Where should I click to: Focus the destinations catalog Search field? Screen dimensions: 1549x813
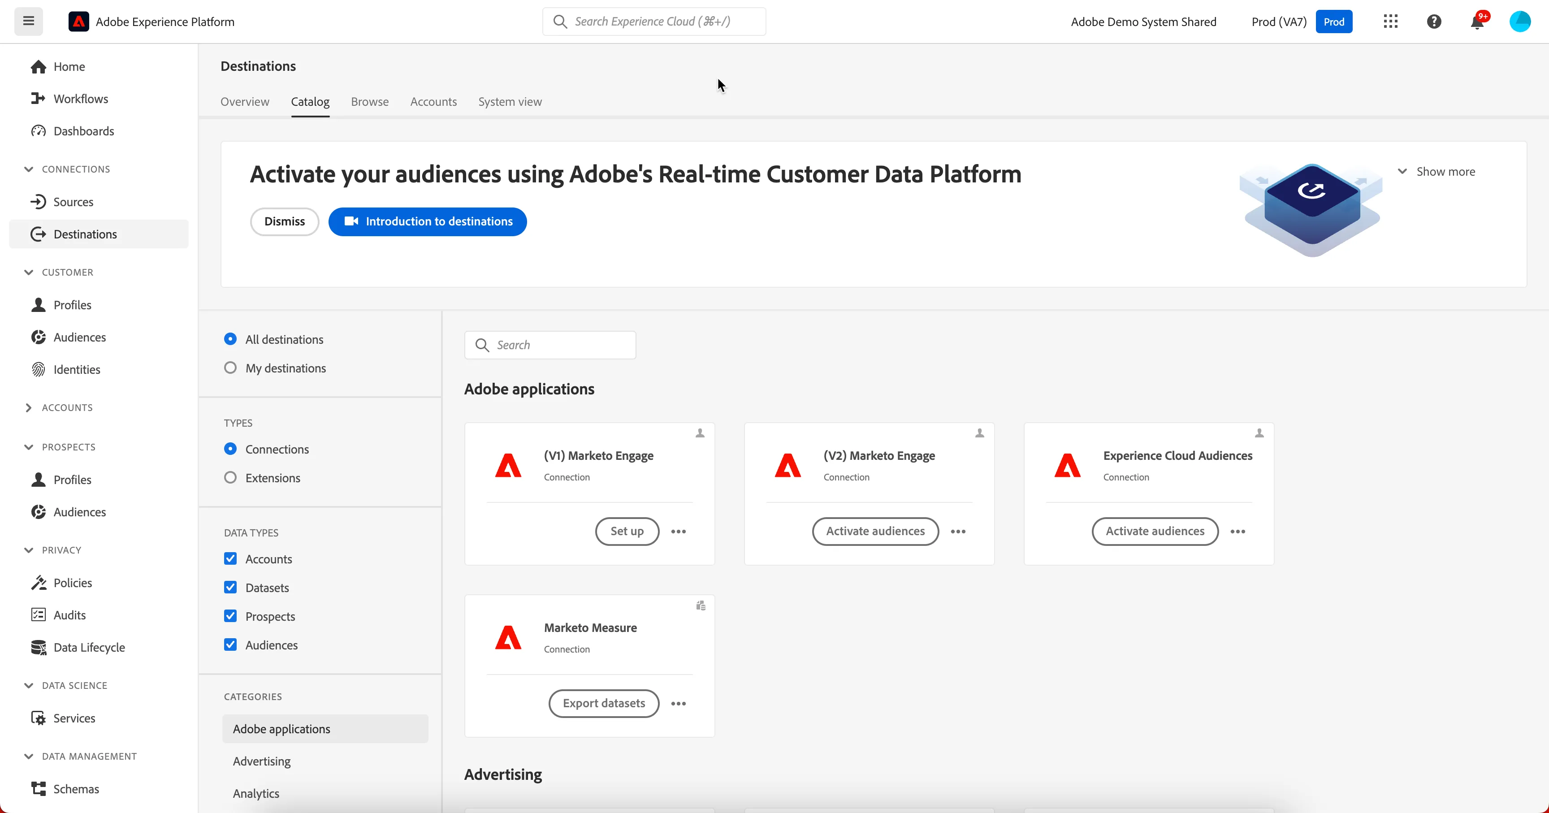pos(550,345)
